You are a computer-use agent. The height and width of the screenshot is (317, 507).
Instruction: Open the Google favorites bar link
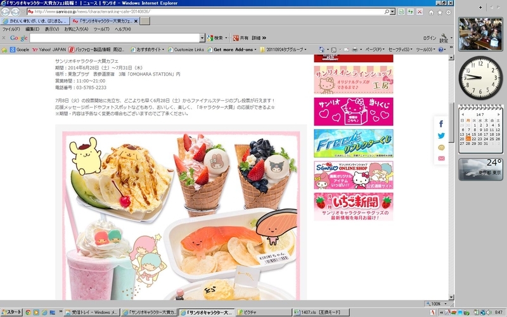[20, 50]
